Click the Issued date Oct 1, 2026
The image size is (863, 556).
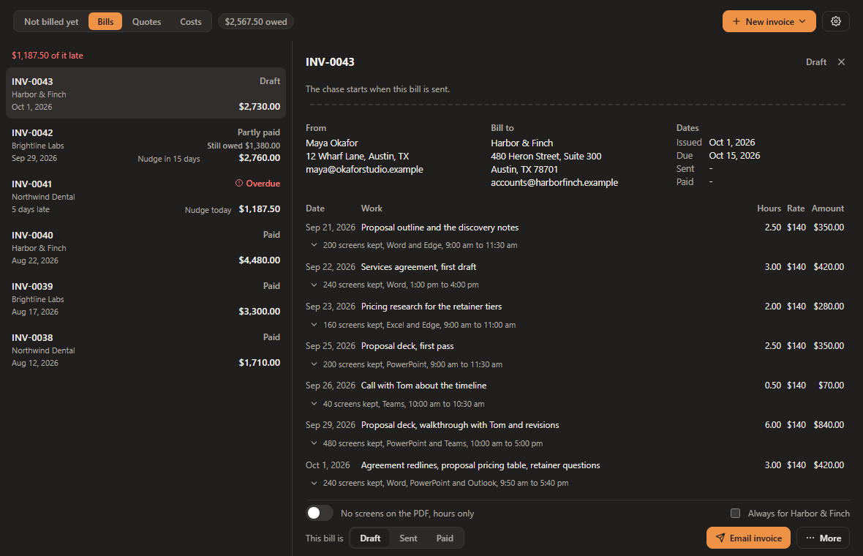[x=731, y=142]
